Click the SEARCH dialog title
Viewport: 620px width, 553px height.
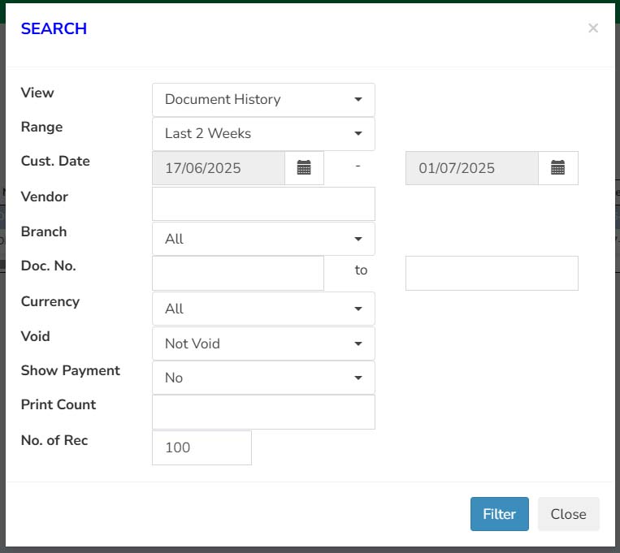tap(54, 28)
